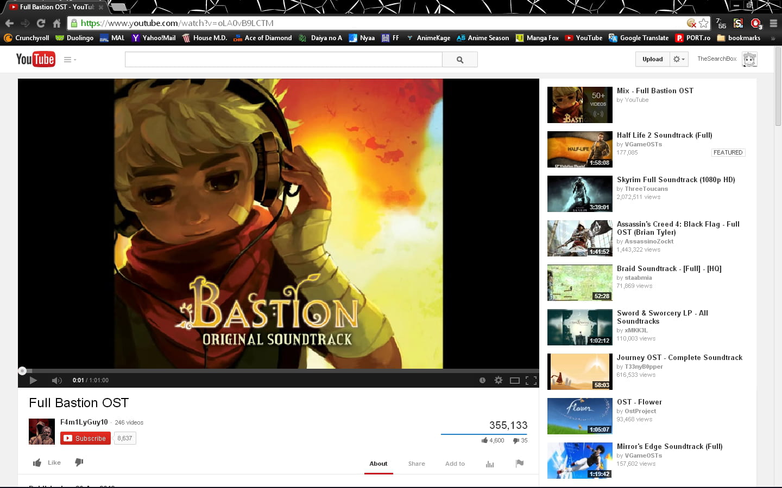The height and width of the screenshot is (488, 782).
Task: Click the YouTube logo
Action: click(35, 59)
